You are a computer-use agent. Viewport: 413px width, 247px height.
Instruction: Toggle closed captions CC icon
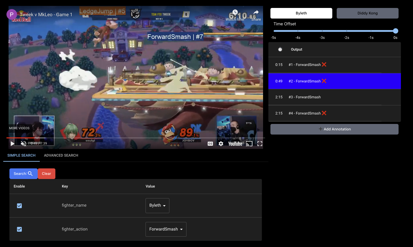click(210, 144)
